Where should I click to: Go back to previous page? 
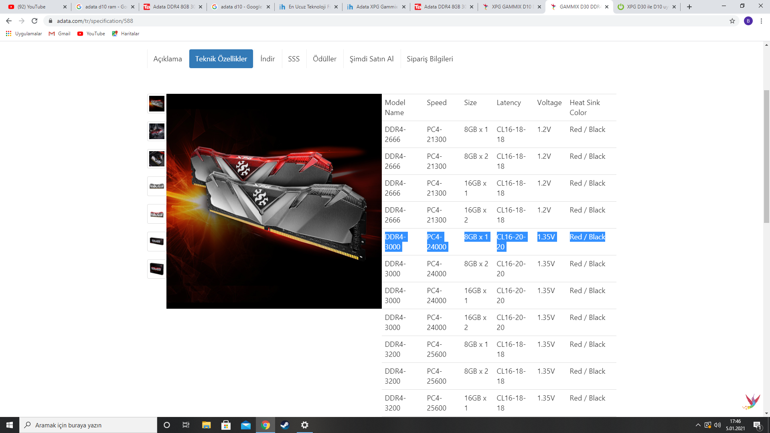click(x=9, y=21)
